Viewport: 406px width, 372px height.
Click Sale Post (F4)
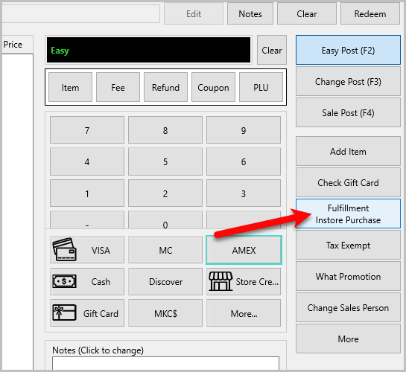point(348,112)
